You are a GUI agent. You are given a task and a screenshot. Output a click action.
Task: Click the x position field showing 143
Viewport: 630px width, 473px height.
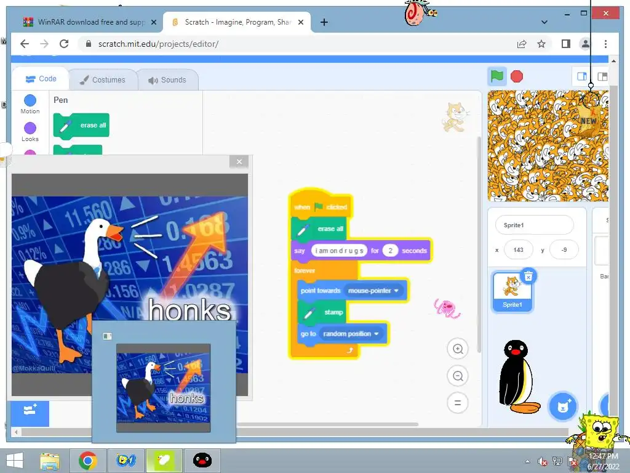pos(518,250)
